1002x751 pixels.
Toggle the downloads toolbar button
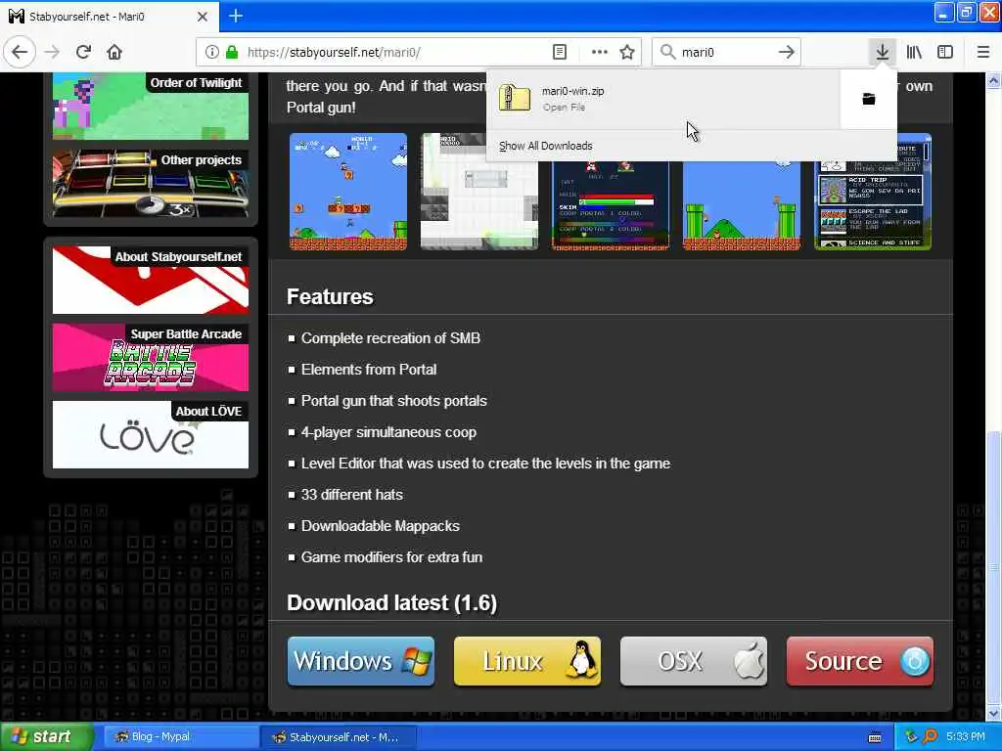tap(882, 53)
